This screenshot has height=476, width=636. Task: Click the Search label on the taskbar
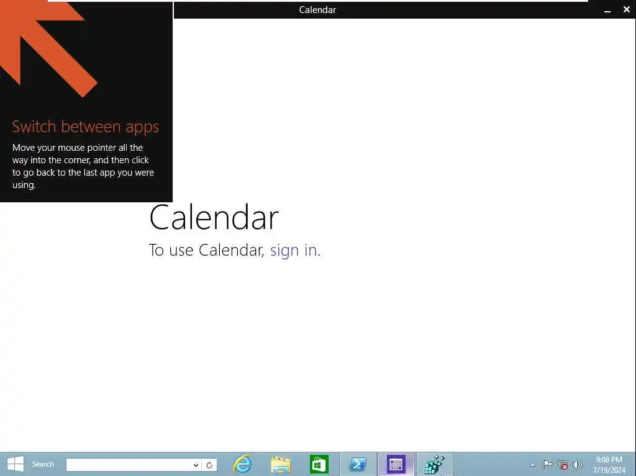coord(43,464)
